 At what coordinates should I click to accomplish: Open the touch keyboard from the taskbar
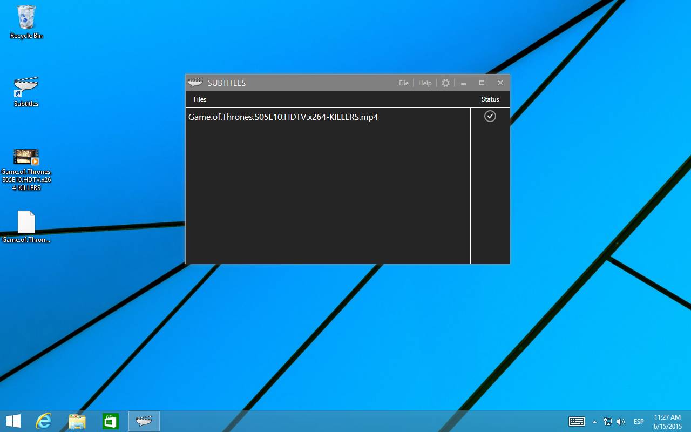[577, 422]
